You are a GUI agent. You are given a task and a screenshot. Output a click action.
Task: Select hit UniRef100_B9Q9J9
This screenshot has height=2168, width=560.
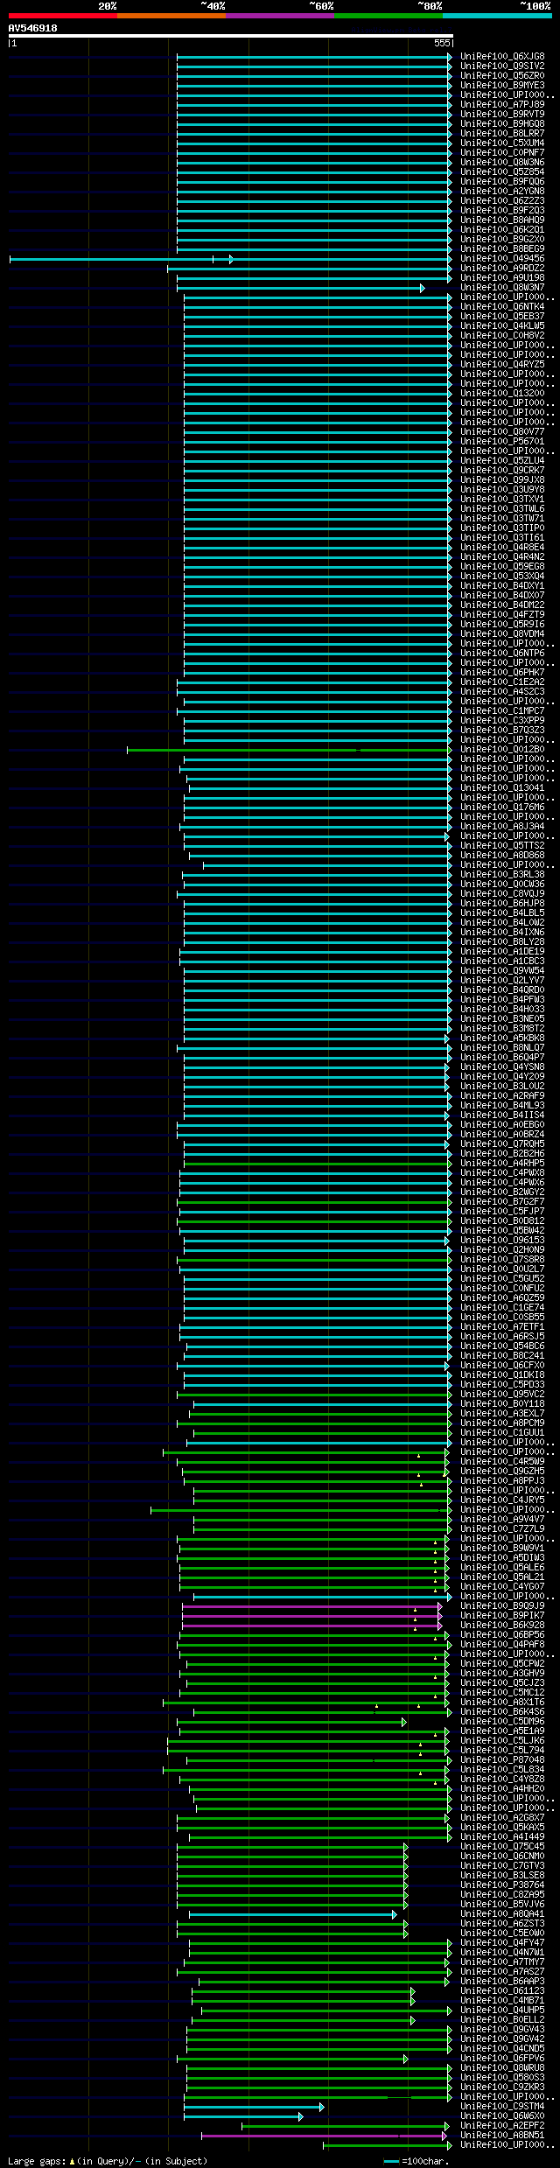click(502, 1605)
